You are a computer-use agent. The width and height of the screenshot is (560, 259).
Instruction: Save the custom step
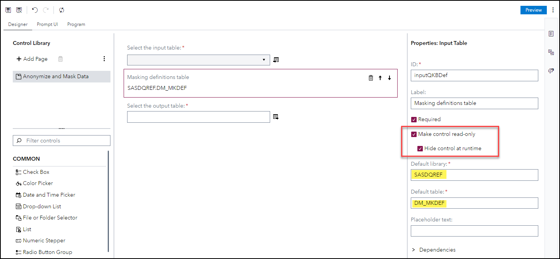pyautogui.click(x=8, y=10)
